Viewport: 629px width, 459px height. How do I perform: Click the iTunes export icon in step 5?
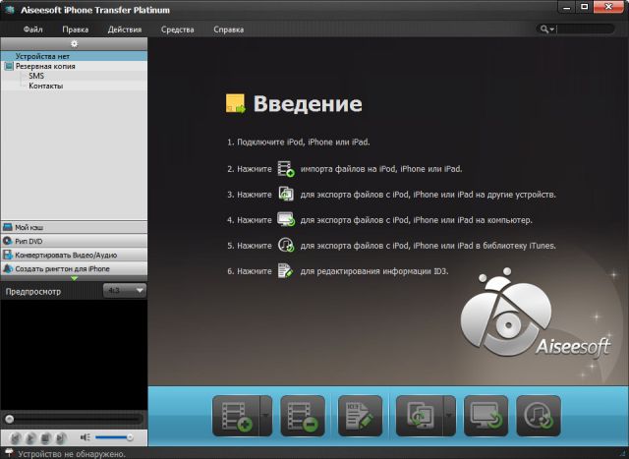[286, 245]
